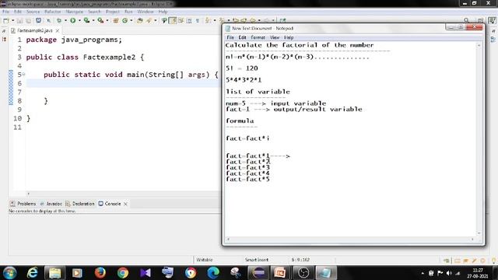Open the Notepad File menu
498x280 pixels.
tap(230, 37)
